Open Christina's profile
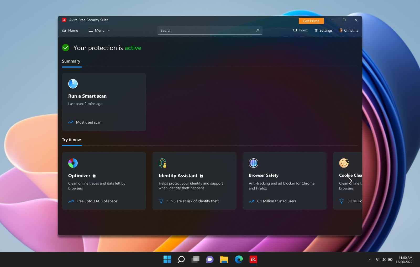The image size is (420, 267). [x=348, y=30]
